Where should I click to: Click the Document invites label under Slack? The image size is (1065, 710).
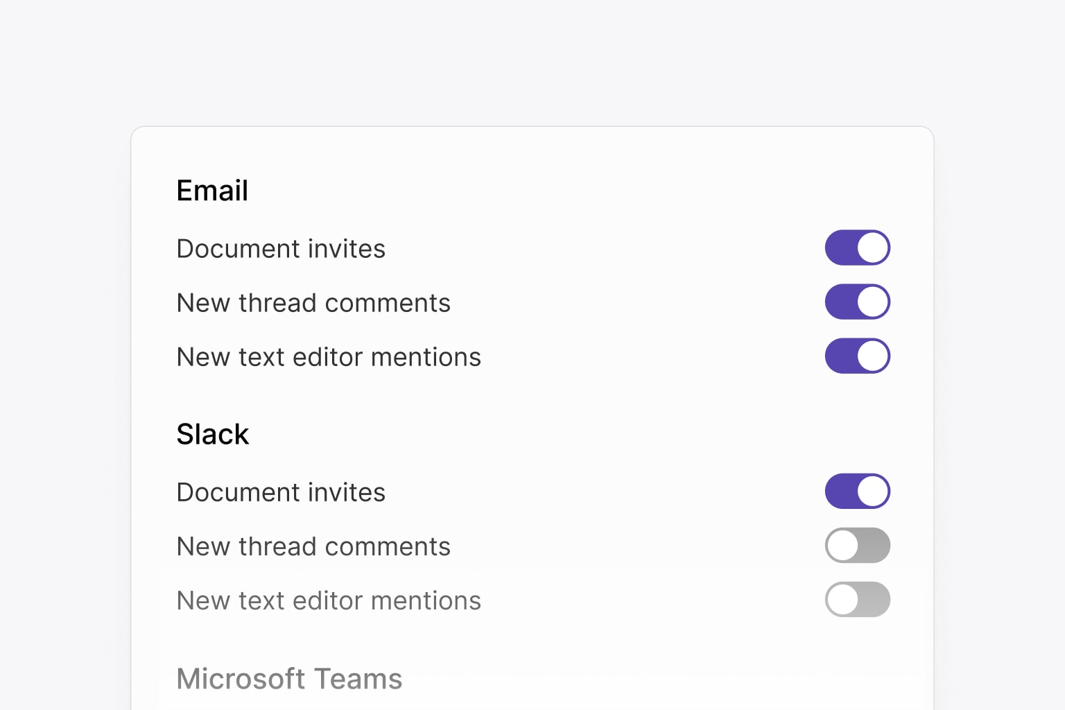281,492
